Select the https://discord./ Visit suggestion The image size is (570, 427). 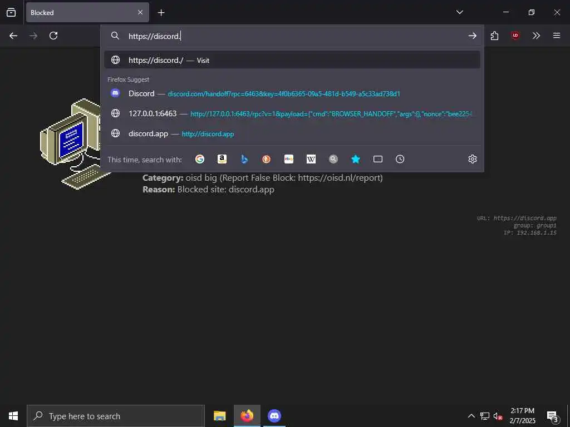click(x=292, y=60)
